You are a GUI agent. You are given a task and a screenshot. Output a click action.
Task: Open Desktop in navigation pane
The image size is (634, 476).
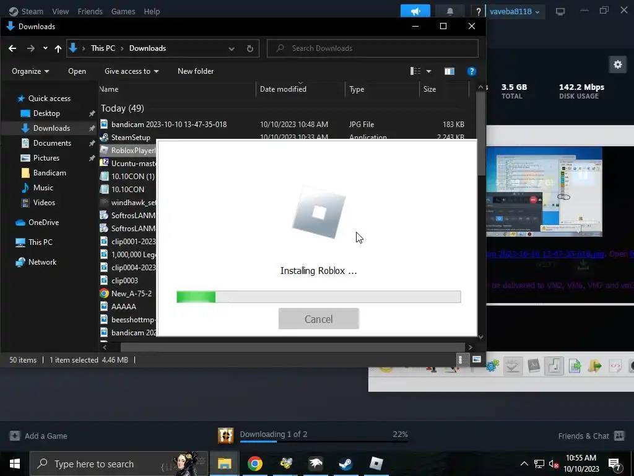point(46,113)
